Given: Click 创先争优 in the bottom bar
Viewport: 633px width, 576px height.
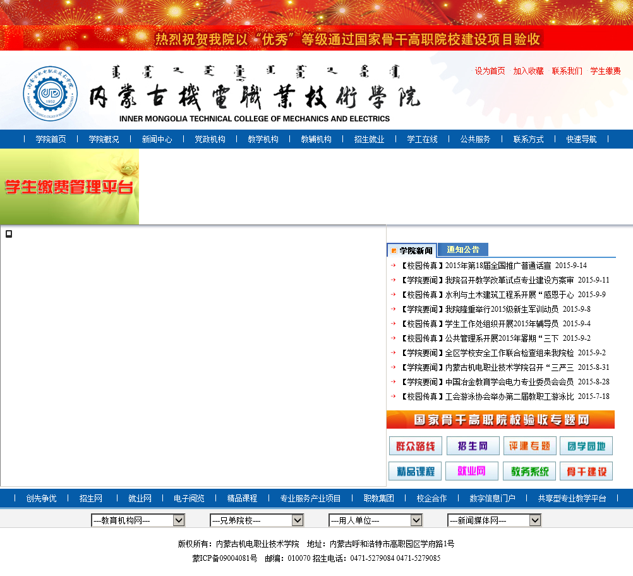Looking at the screenshot, I should [41, 498].
